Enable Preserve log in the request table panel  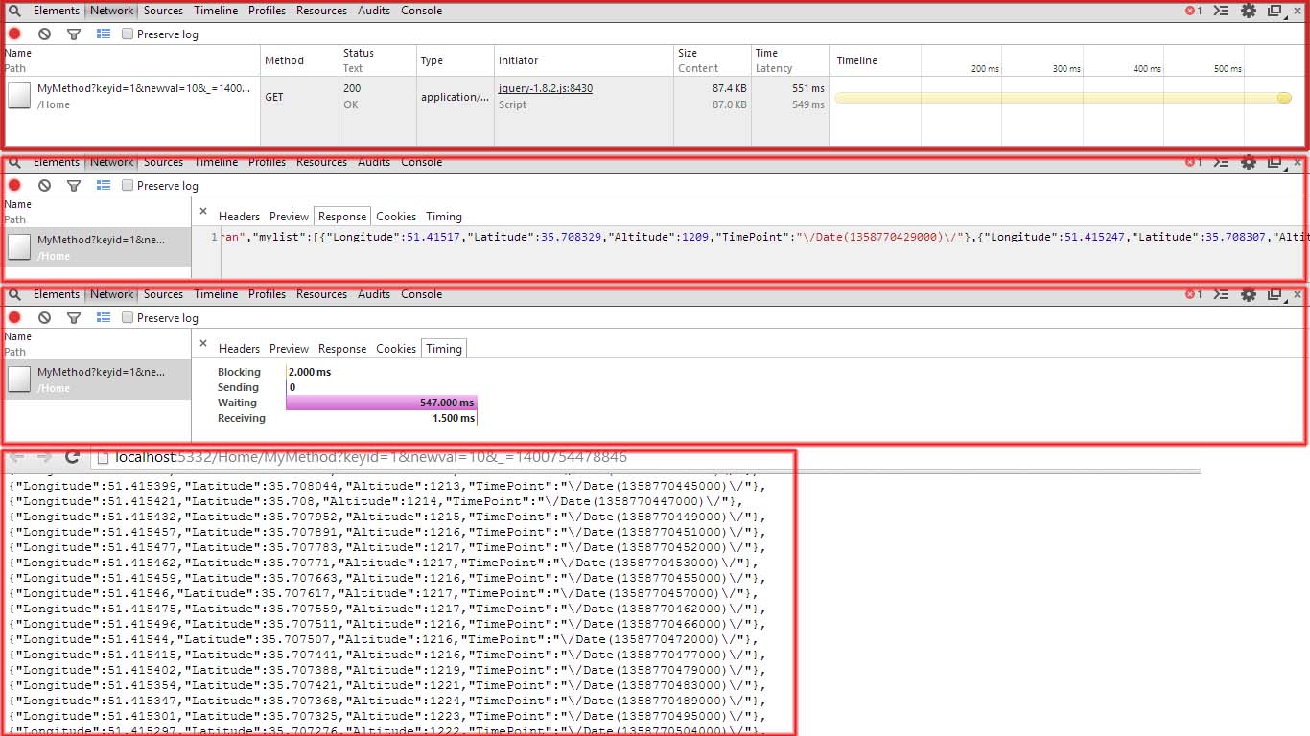click(x=128, y=34)
